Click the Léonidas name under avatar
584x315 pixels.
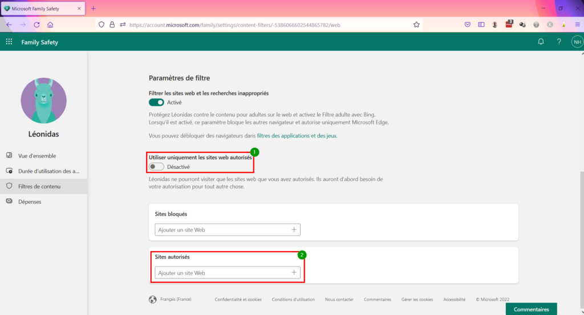43,134
